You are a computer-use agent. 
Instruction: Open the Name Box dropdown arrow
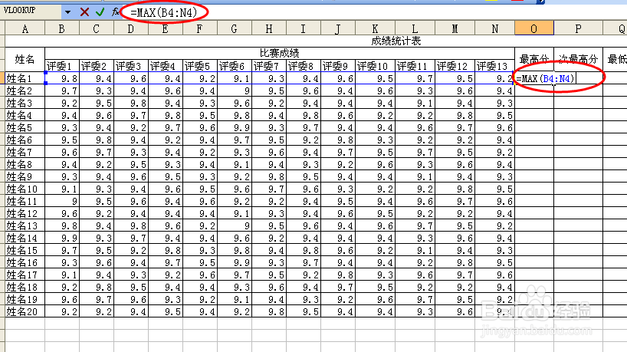click(x=67, y=12)
